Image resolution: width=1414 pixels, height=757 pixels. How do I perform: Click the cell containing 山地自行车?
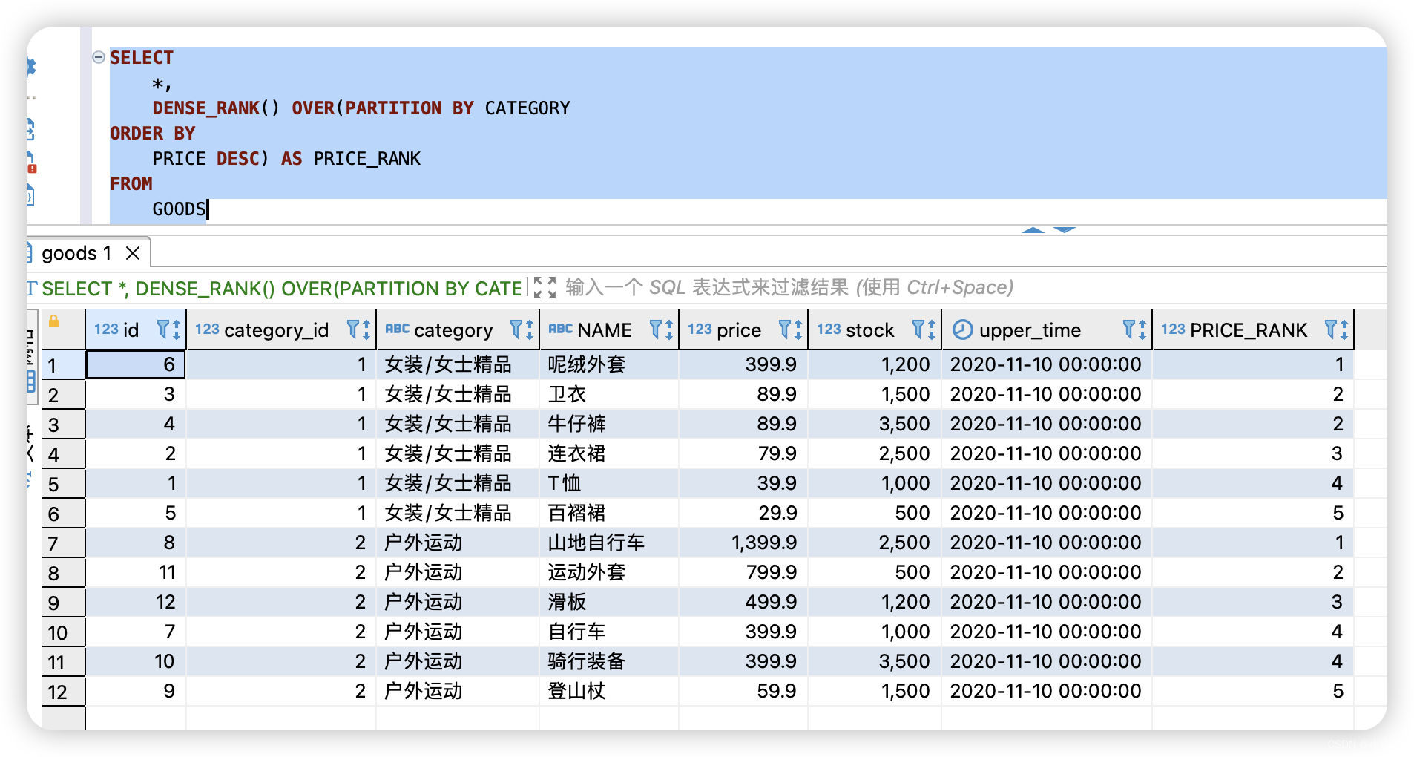608,543
